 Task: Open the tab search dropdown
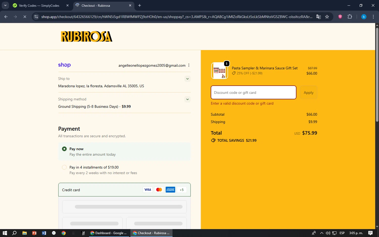(x=5, y=6)
